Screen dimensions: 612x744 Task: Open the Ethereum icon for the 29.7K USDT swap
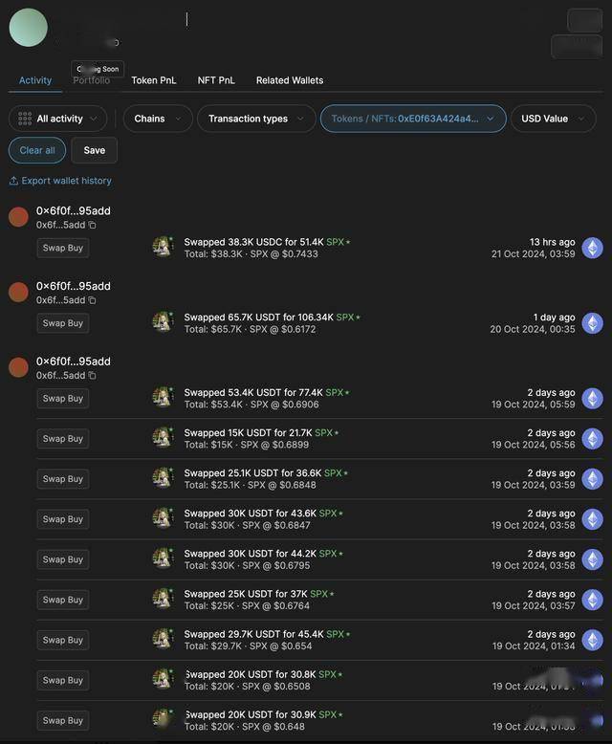(593, 640)
